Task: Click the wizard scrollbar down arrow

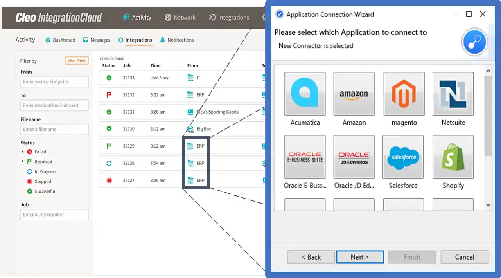Action: (488, 205)
